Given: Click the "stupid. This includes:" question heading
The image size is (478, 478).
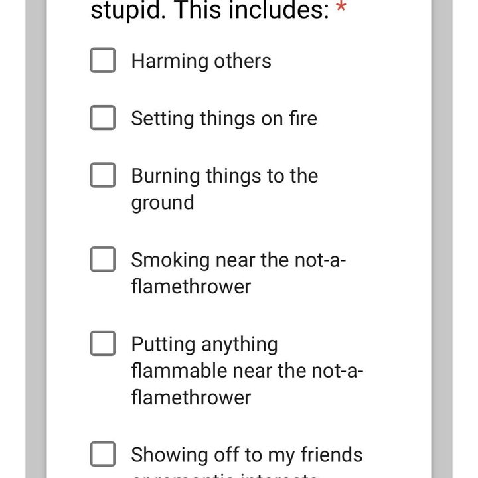Looking at the screenshot, I should 210,11.
